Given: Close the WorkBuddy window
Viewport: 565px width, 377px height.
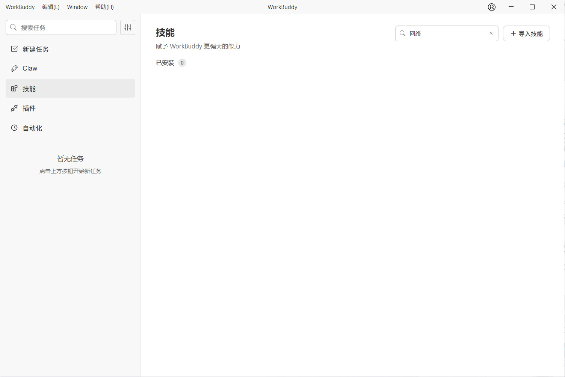Looking at the screenshot, I should [x=554, y=7].
